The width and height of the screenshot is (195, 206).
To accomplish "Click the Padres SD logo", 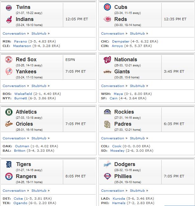I will (107, 124).
